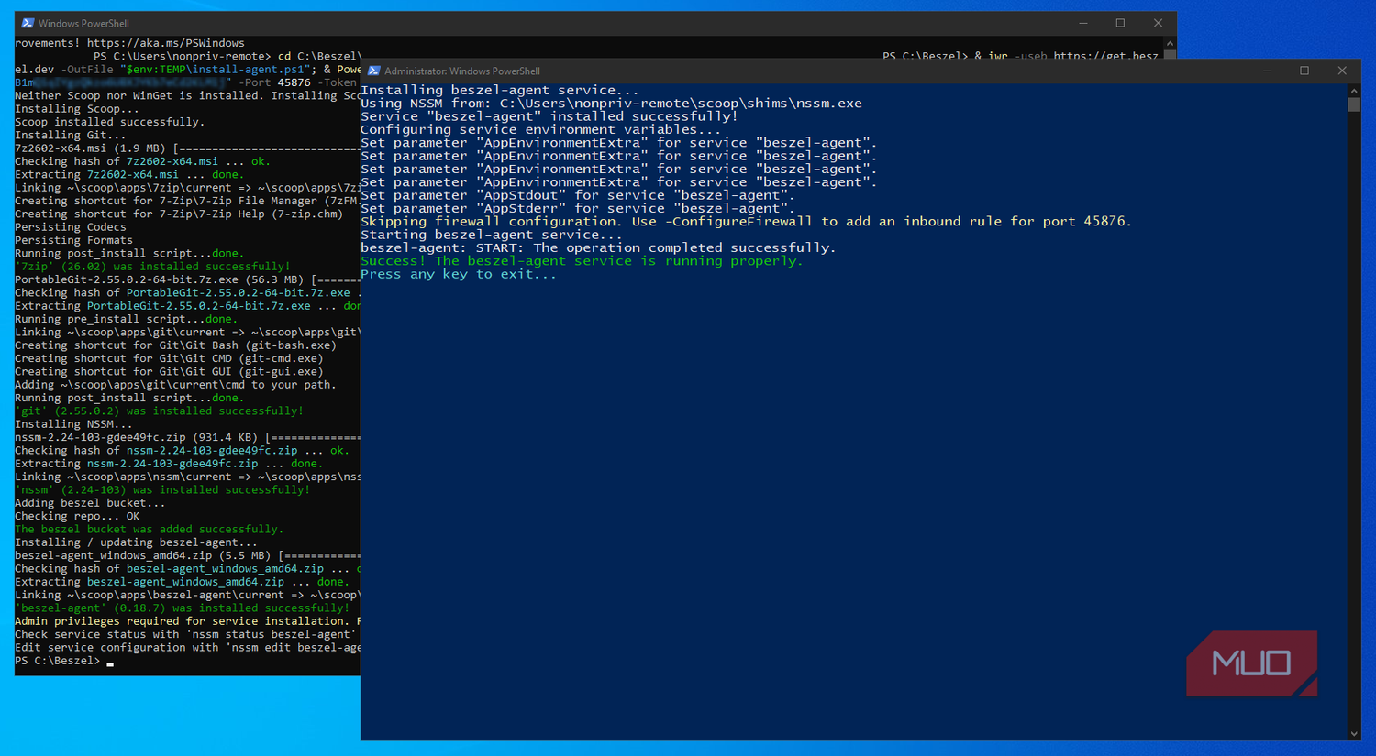Click the "Windows PowerShell" title of the back window

click(x=83, y=23)
